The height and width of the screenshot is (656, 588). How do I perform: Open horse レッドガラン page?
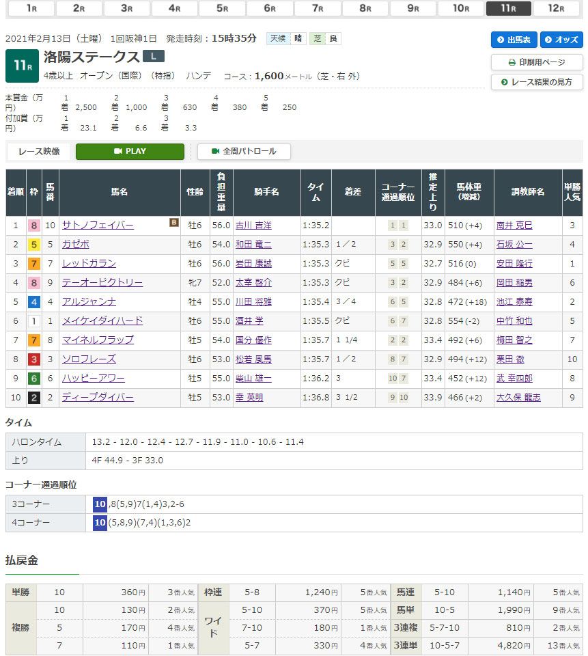click(x=89, y=263)
